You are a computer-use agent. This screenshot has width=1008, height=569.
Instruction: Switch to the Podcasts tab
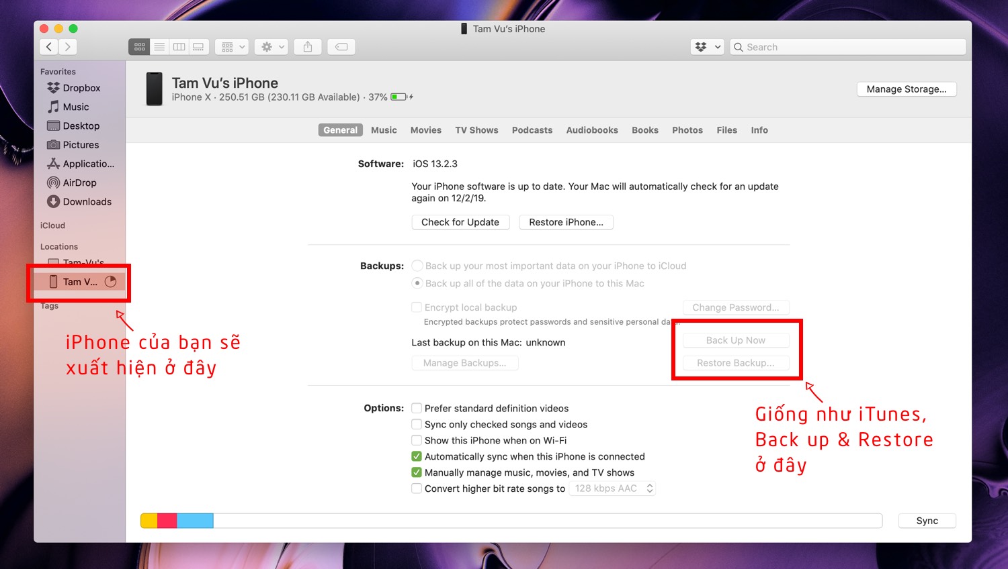click(x=532, y=130)
